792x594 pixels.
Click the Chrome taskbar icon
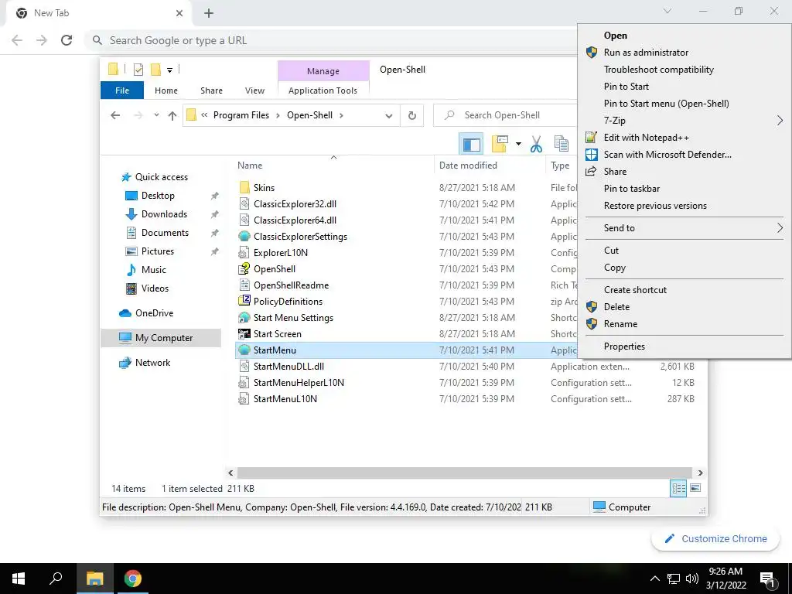[133, 579]
